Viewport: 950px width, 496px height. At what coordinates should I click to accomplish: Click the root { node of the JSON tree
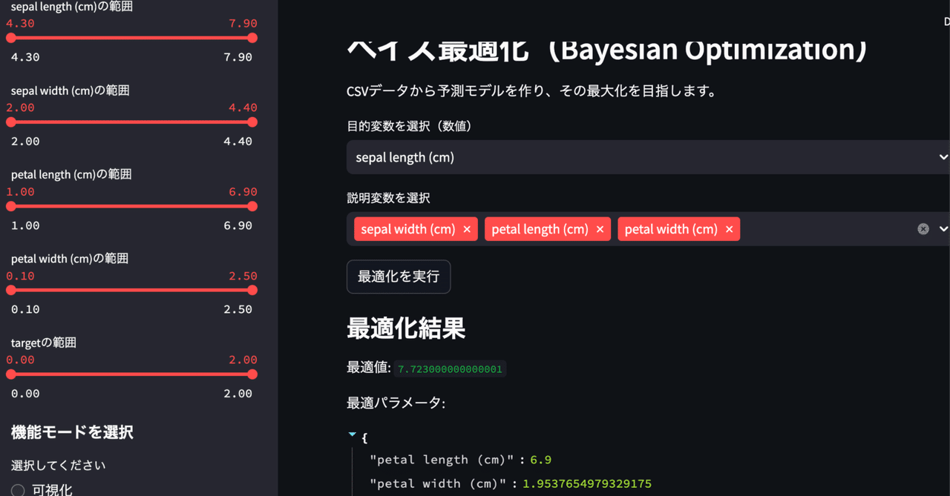pyautogui.click(x=363, y=437)
